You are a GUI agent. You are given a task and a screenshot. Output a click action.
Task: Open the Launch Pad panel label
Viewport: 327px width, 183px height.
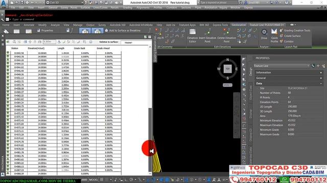291,47
